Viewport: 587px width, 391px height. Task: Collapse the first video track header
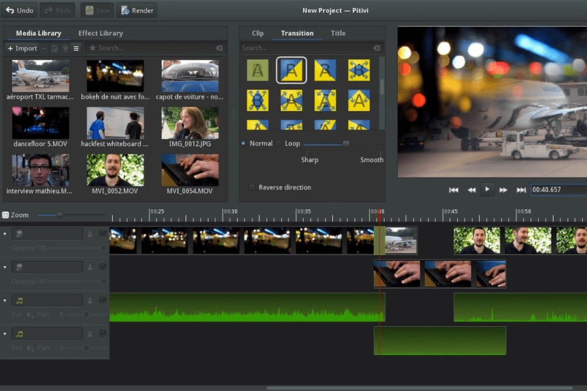coord(5,233)
